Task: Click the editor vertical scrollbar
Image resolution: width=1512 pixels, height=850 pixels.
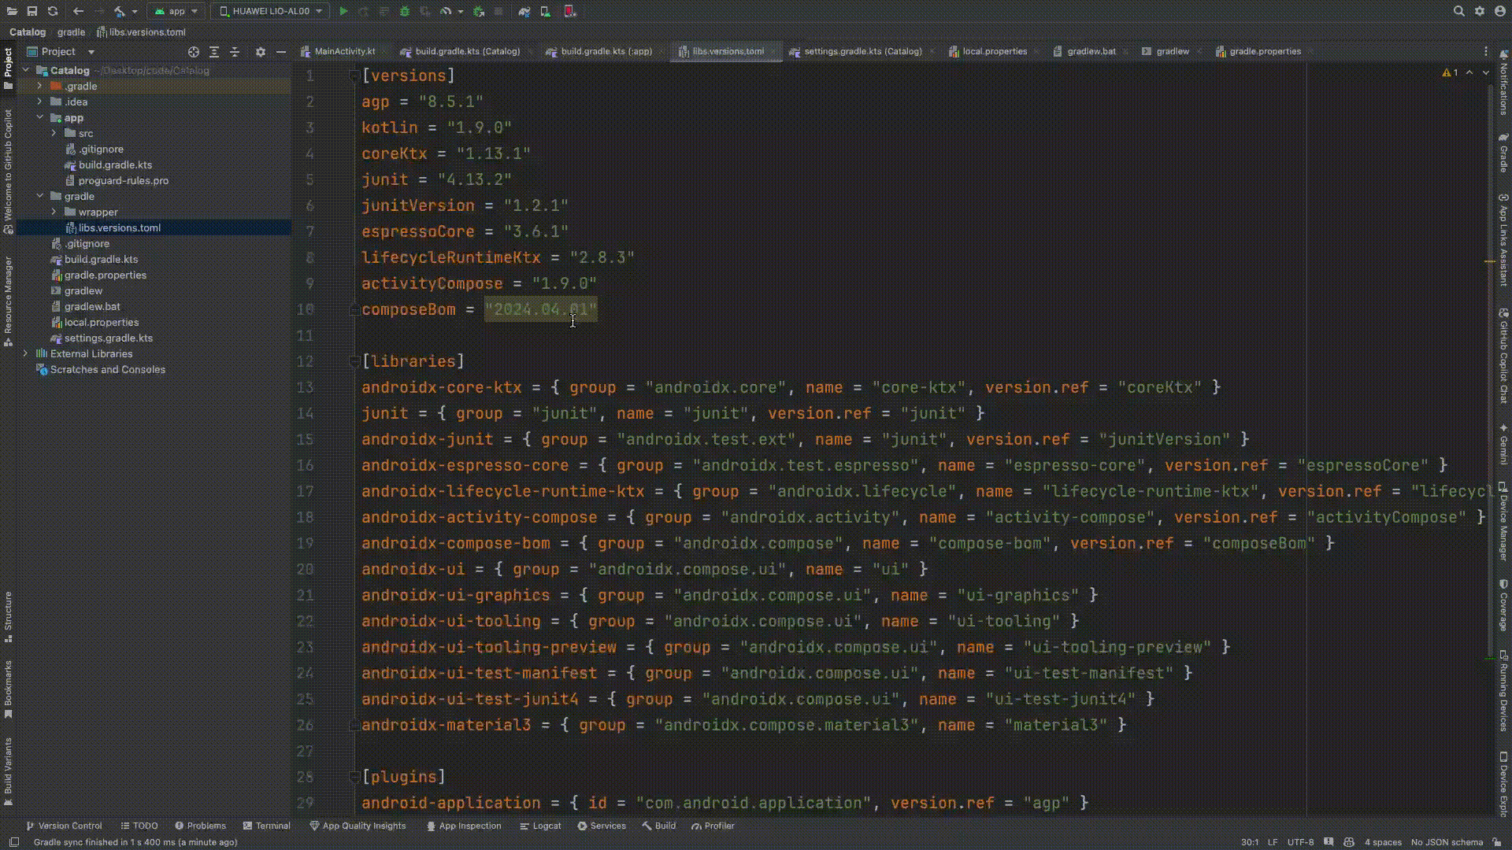Action: tap(1489, 354)
